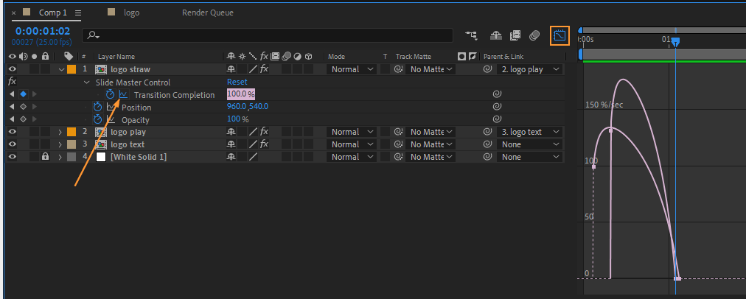Open the parent dropdown showing 3. logo text
746x299 pixels.
(x=530, y=132)
